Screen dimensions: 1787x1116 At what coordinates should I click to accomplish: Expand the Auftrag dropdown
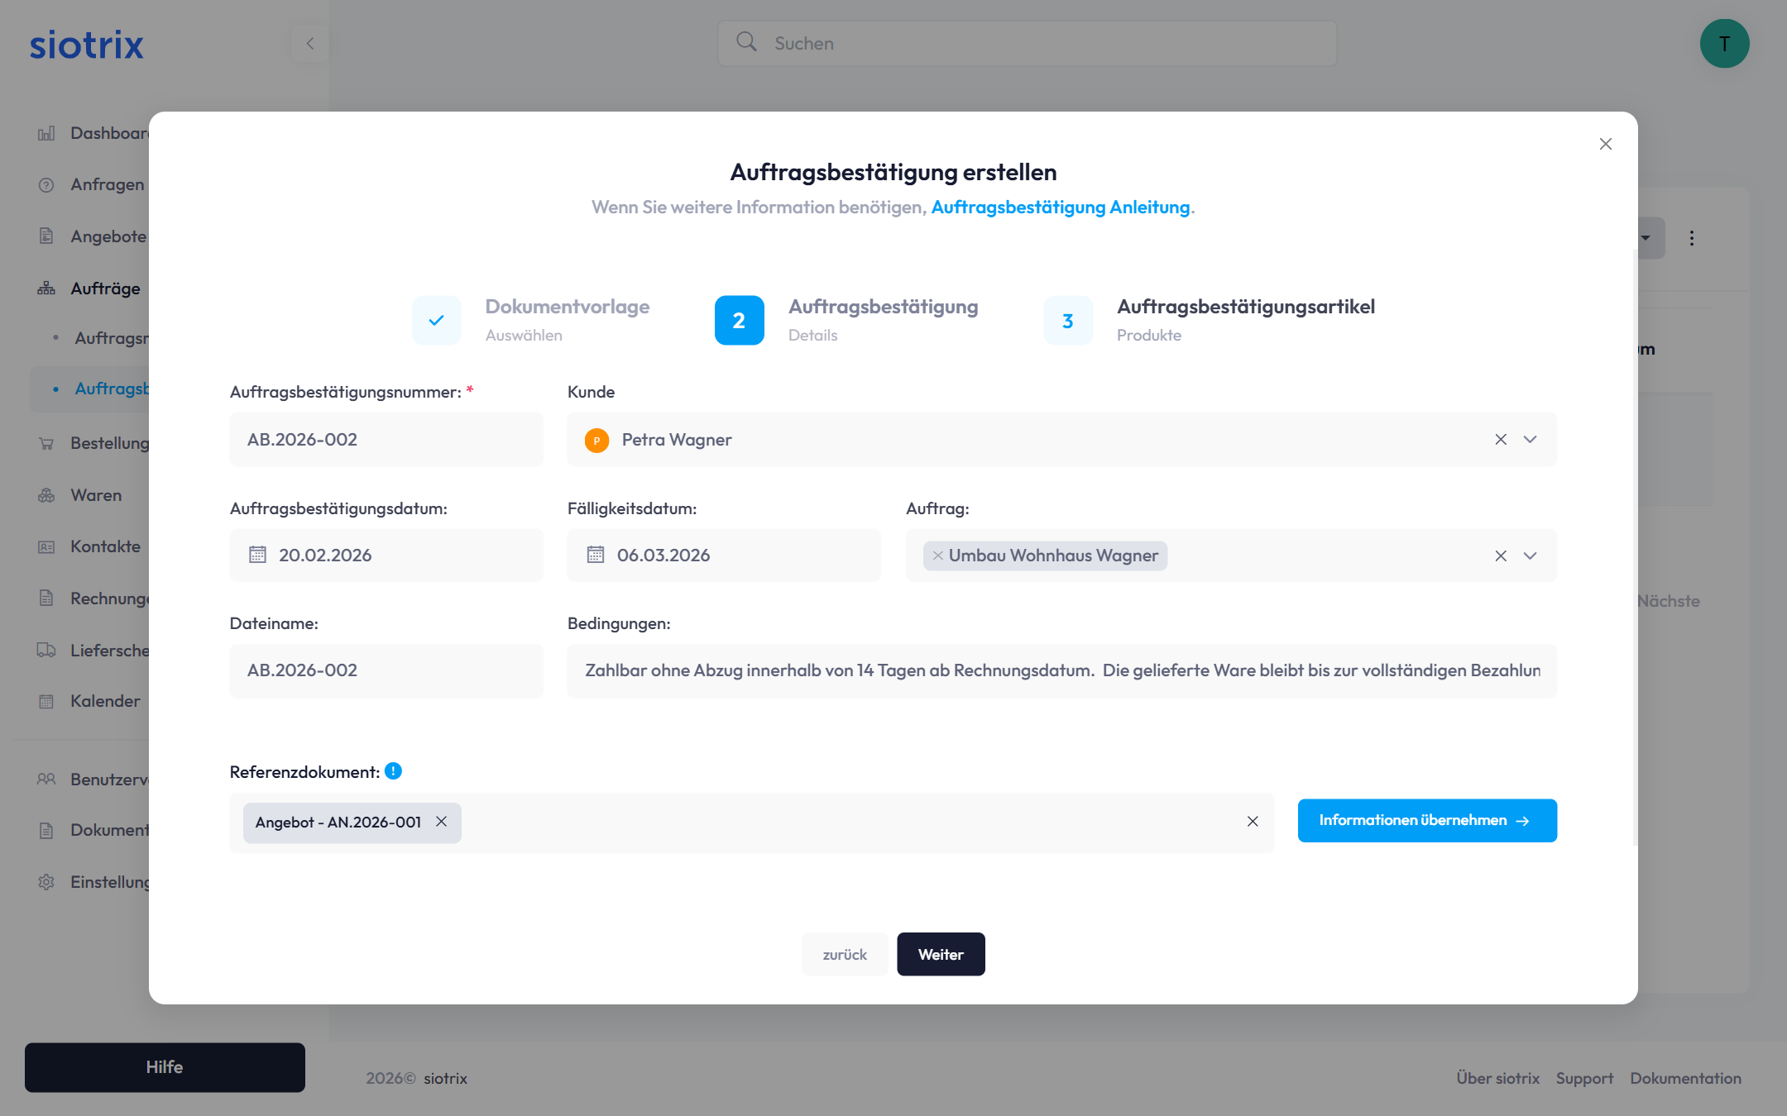[x=1531, y=556]
